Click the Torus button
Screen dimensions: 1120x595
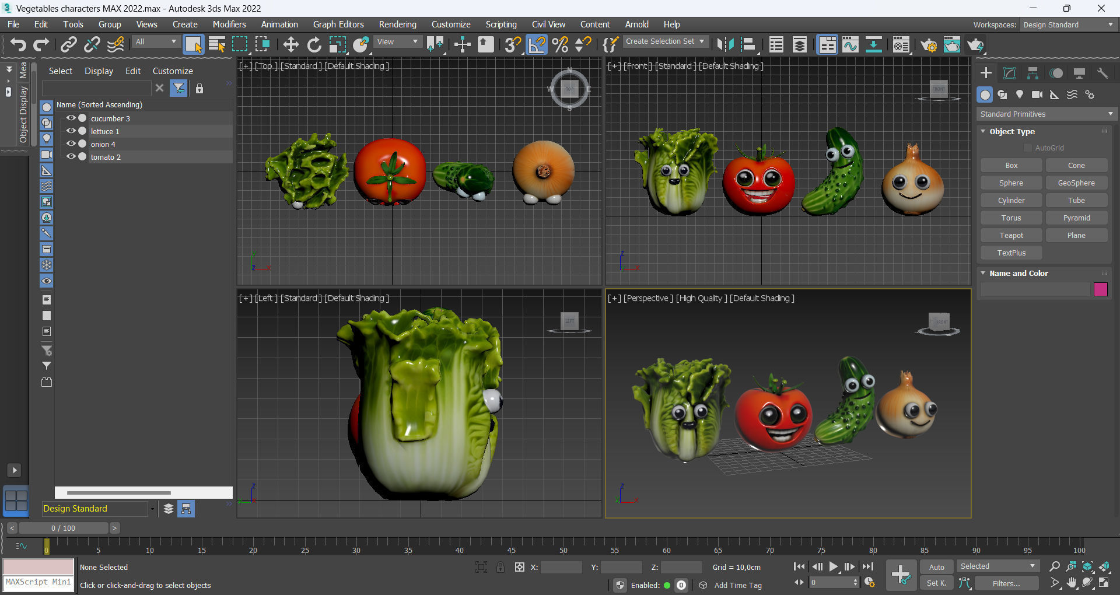pyautogui.click(x=1011, y=218)
